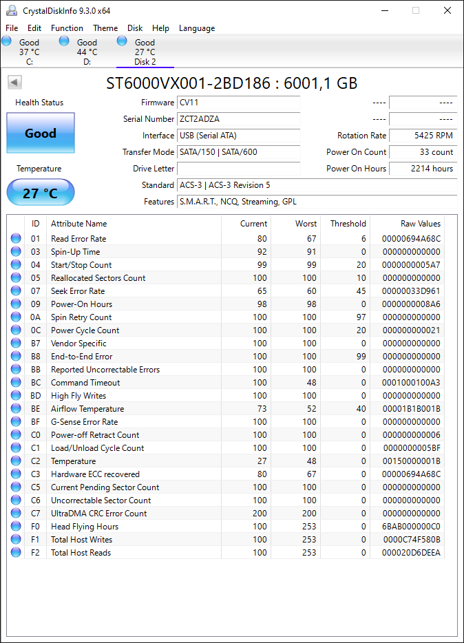This screenshot has width=464, height=643.
Task: Click status orb for G-Sense Error Rate
Action: (16, 421)
